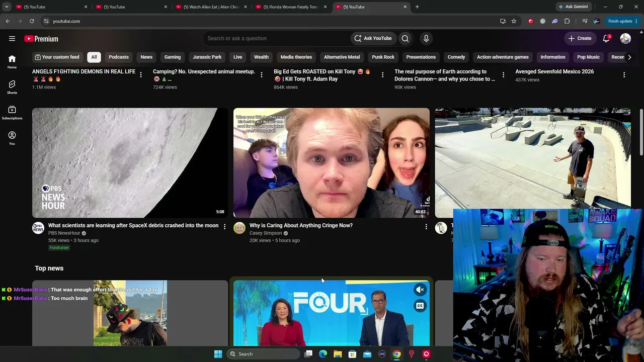Open PBS NewsHour channel link
The height and width of the screenshot is (362, 644).
[x=64, y=233]
